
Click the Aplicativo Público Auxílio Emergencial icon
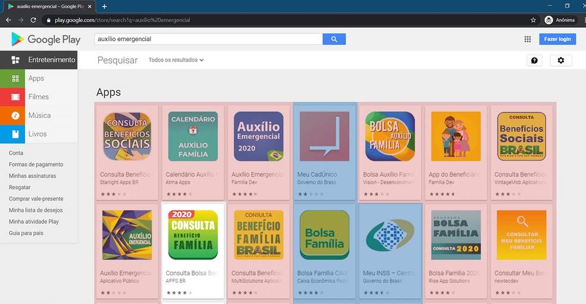point(127,235)
